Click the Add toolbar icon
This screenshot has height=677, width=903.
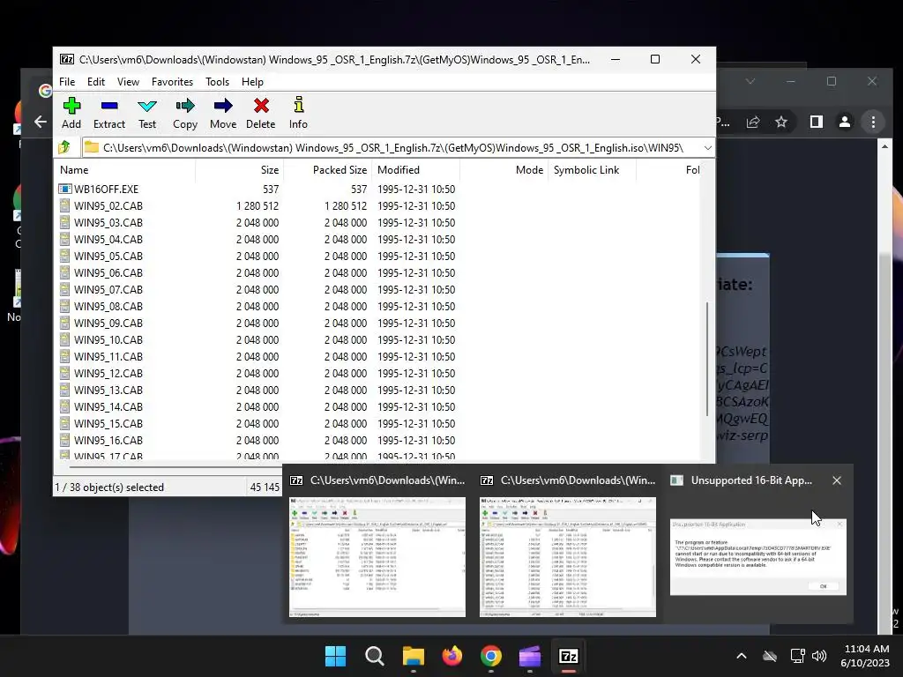[71, 106]
